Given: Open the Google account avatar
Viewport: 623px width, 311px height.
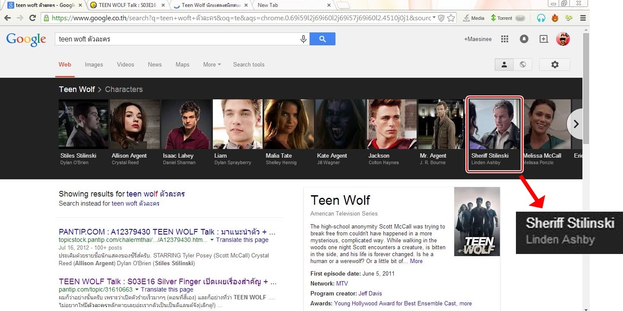Looking at the screenshot, I should [563, 39].
